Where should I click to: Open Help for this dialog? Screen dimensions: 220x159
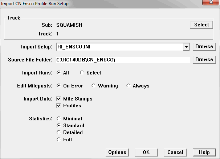pyautogui.click(x=204, y=152)
